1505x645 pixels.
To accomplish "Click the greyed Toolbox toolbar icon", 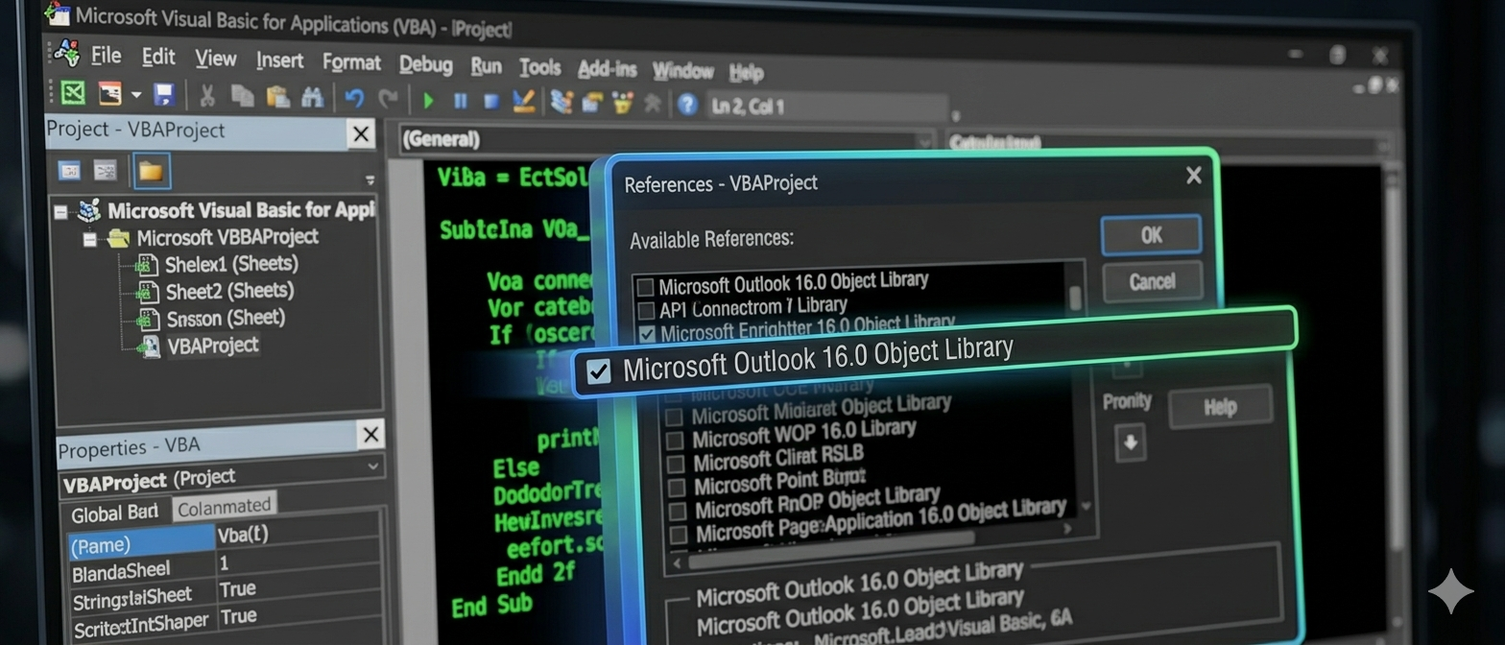I will (x=654, y=104).
